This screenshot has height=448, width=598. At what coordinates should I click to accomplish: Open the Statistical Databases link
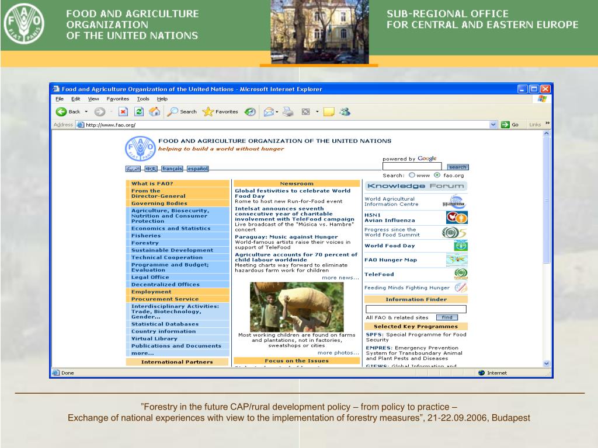click(165, 324)
